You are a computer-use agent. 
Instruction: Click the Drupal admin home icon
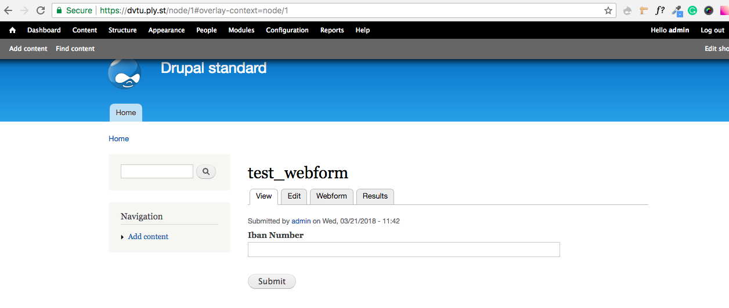(13, 30)
